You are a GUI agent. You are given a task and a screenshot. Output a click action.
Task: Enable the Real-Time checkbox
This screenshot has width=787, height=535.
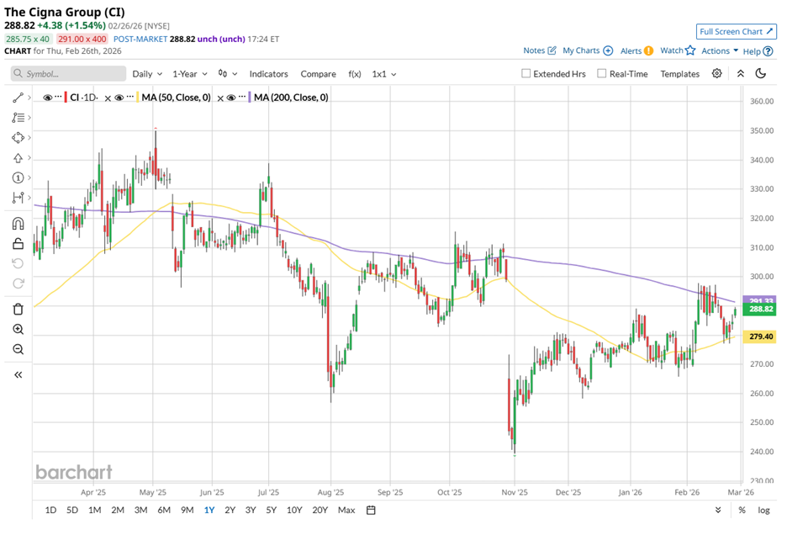pyautogui.click(x=602, y=74)
